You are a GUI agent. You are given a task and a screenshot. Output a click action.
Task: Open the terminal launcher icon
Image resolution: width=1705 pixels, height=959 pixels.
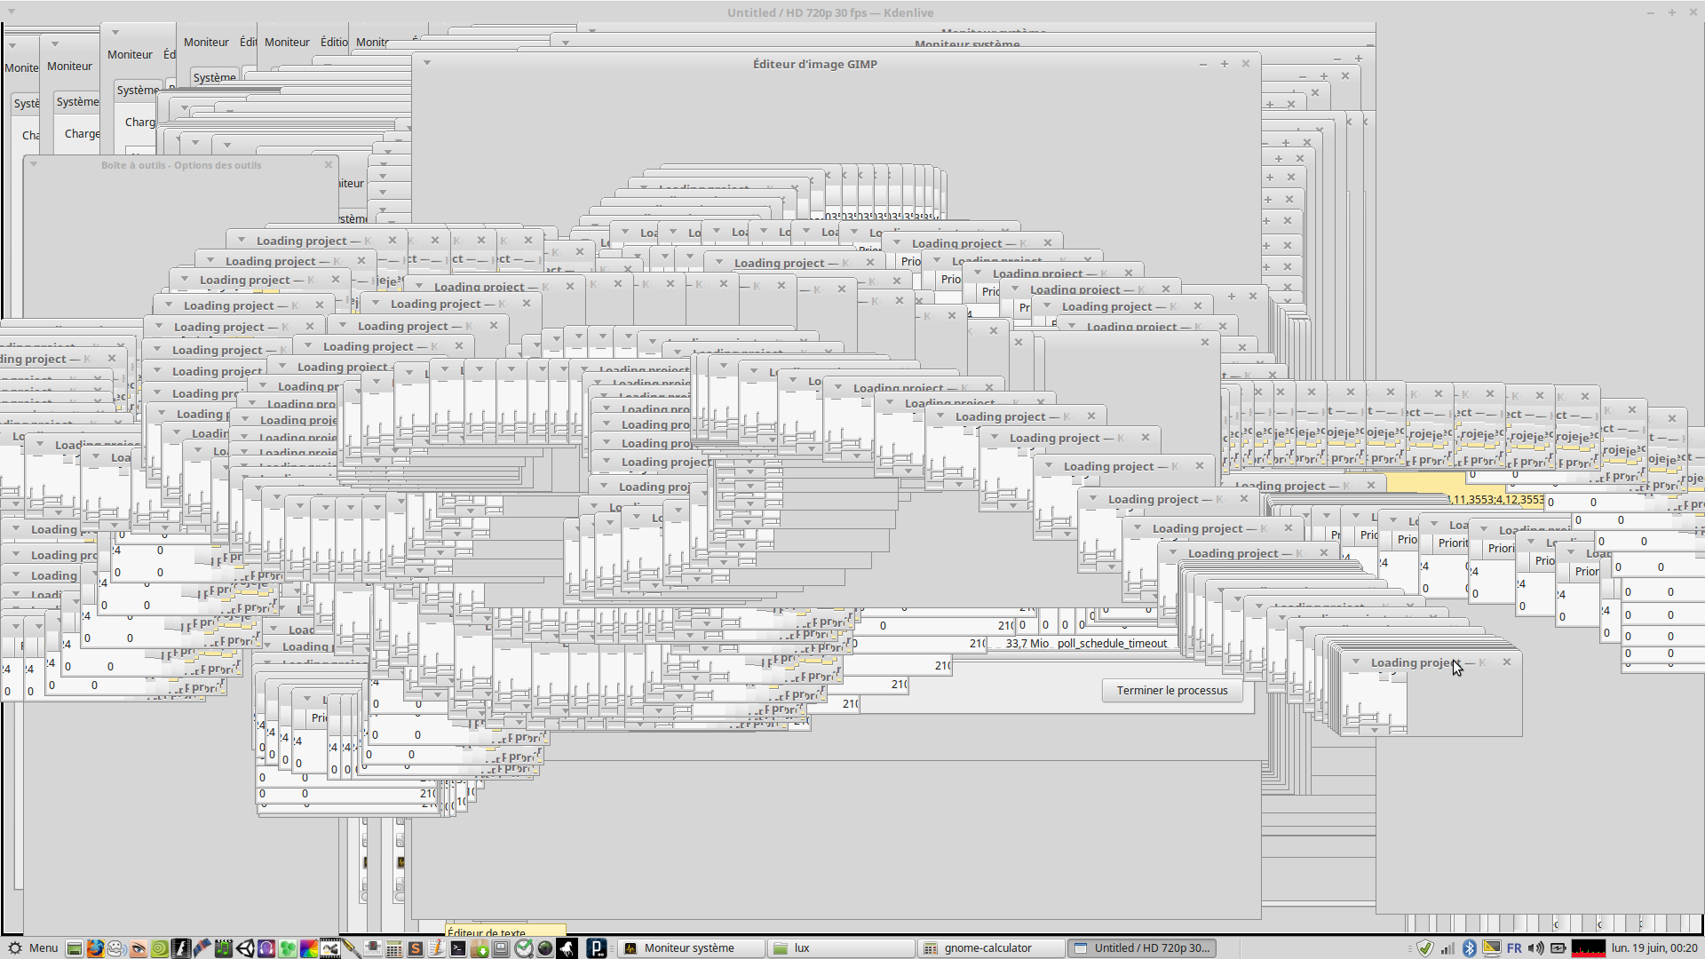pos(457,948)
